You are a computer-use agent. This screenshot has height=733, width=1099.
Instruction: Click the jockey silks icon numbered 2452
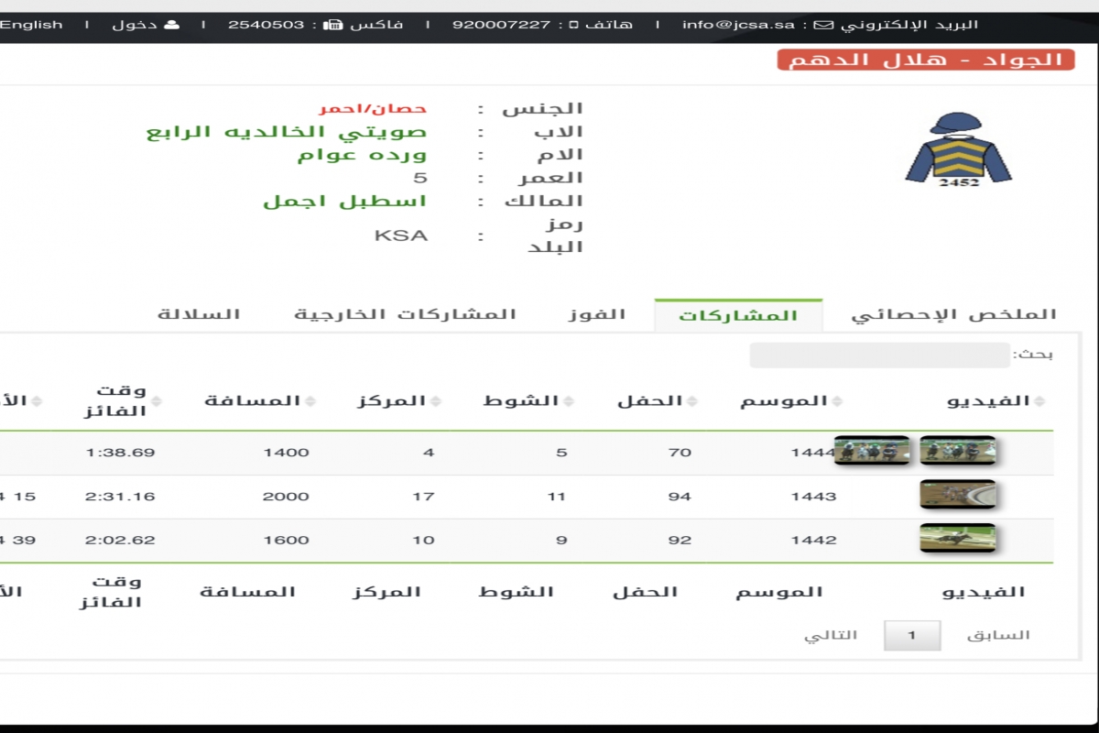tap(955, 149)
